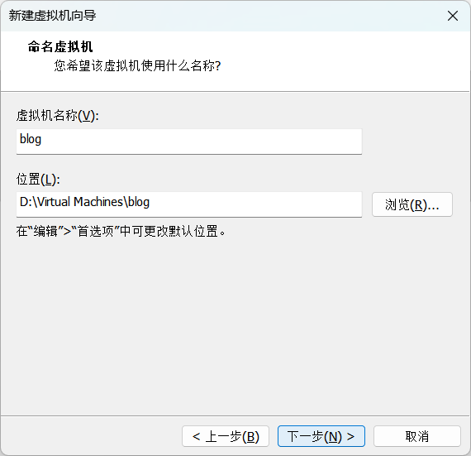This screenshot has width=471, height=456.
Task: Place cursor in D:\Virtual Machines\blog path text
Action: [84, 202]
